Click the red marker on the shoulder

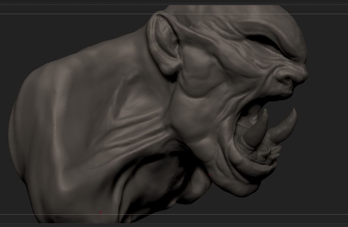[x=100, y=212]
